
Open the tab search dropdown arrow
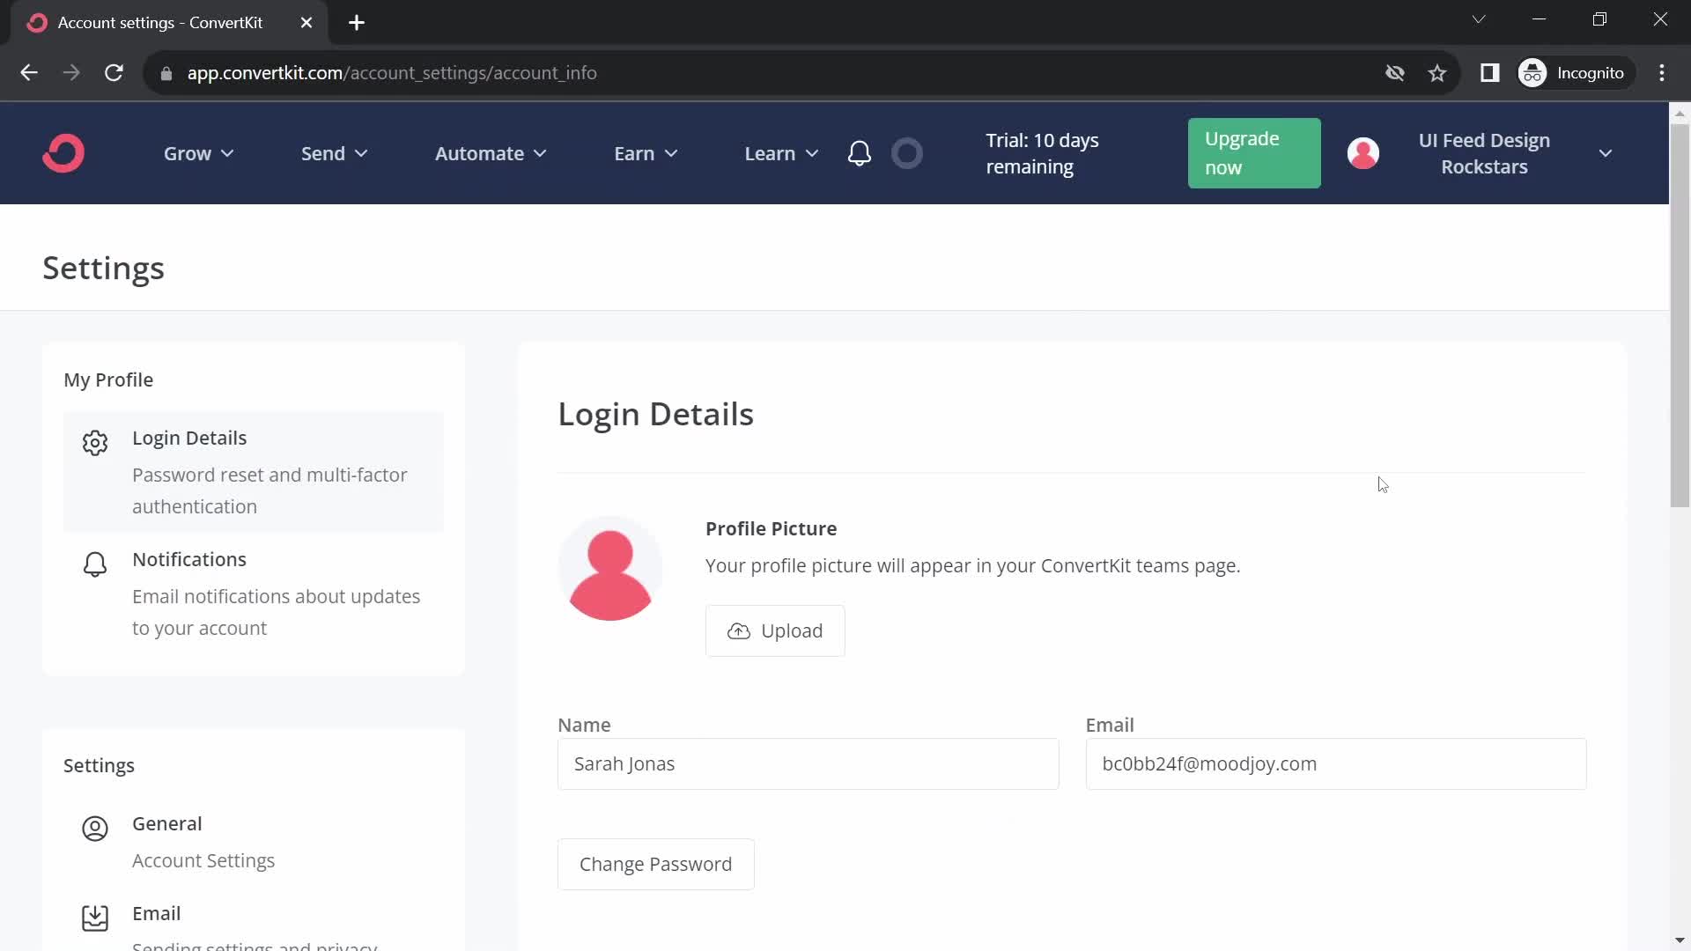1479,19
